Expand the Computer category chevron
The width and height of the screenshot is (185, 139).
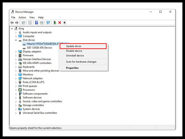tap(16, 36)
